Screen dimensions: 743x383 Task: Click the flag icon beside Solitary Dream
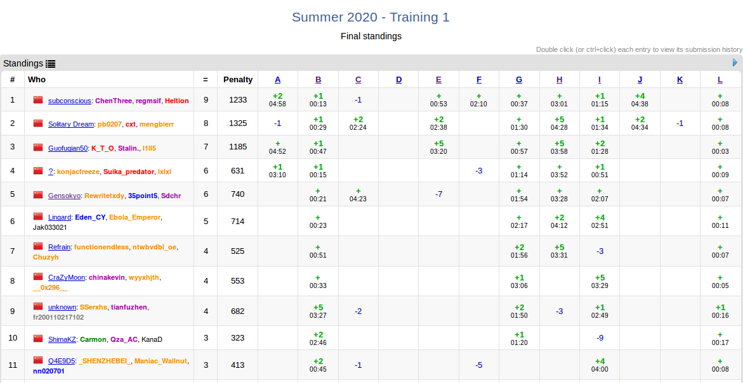coord(38,123)
